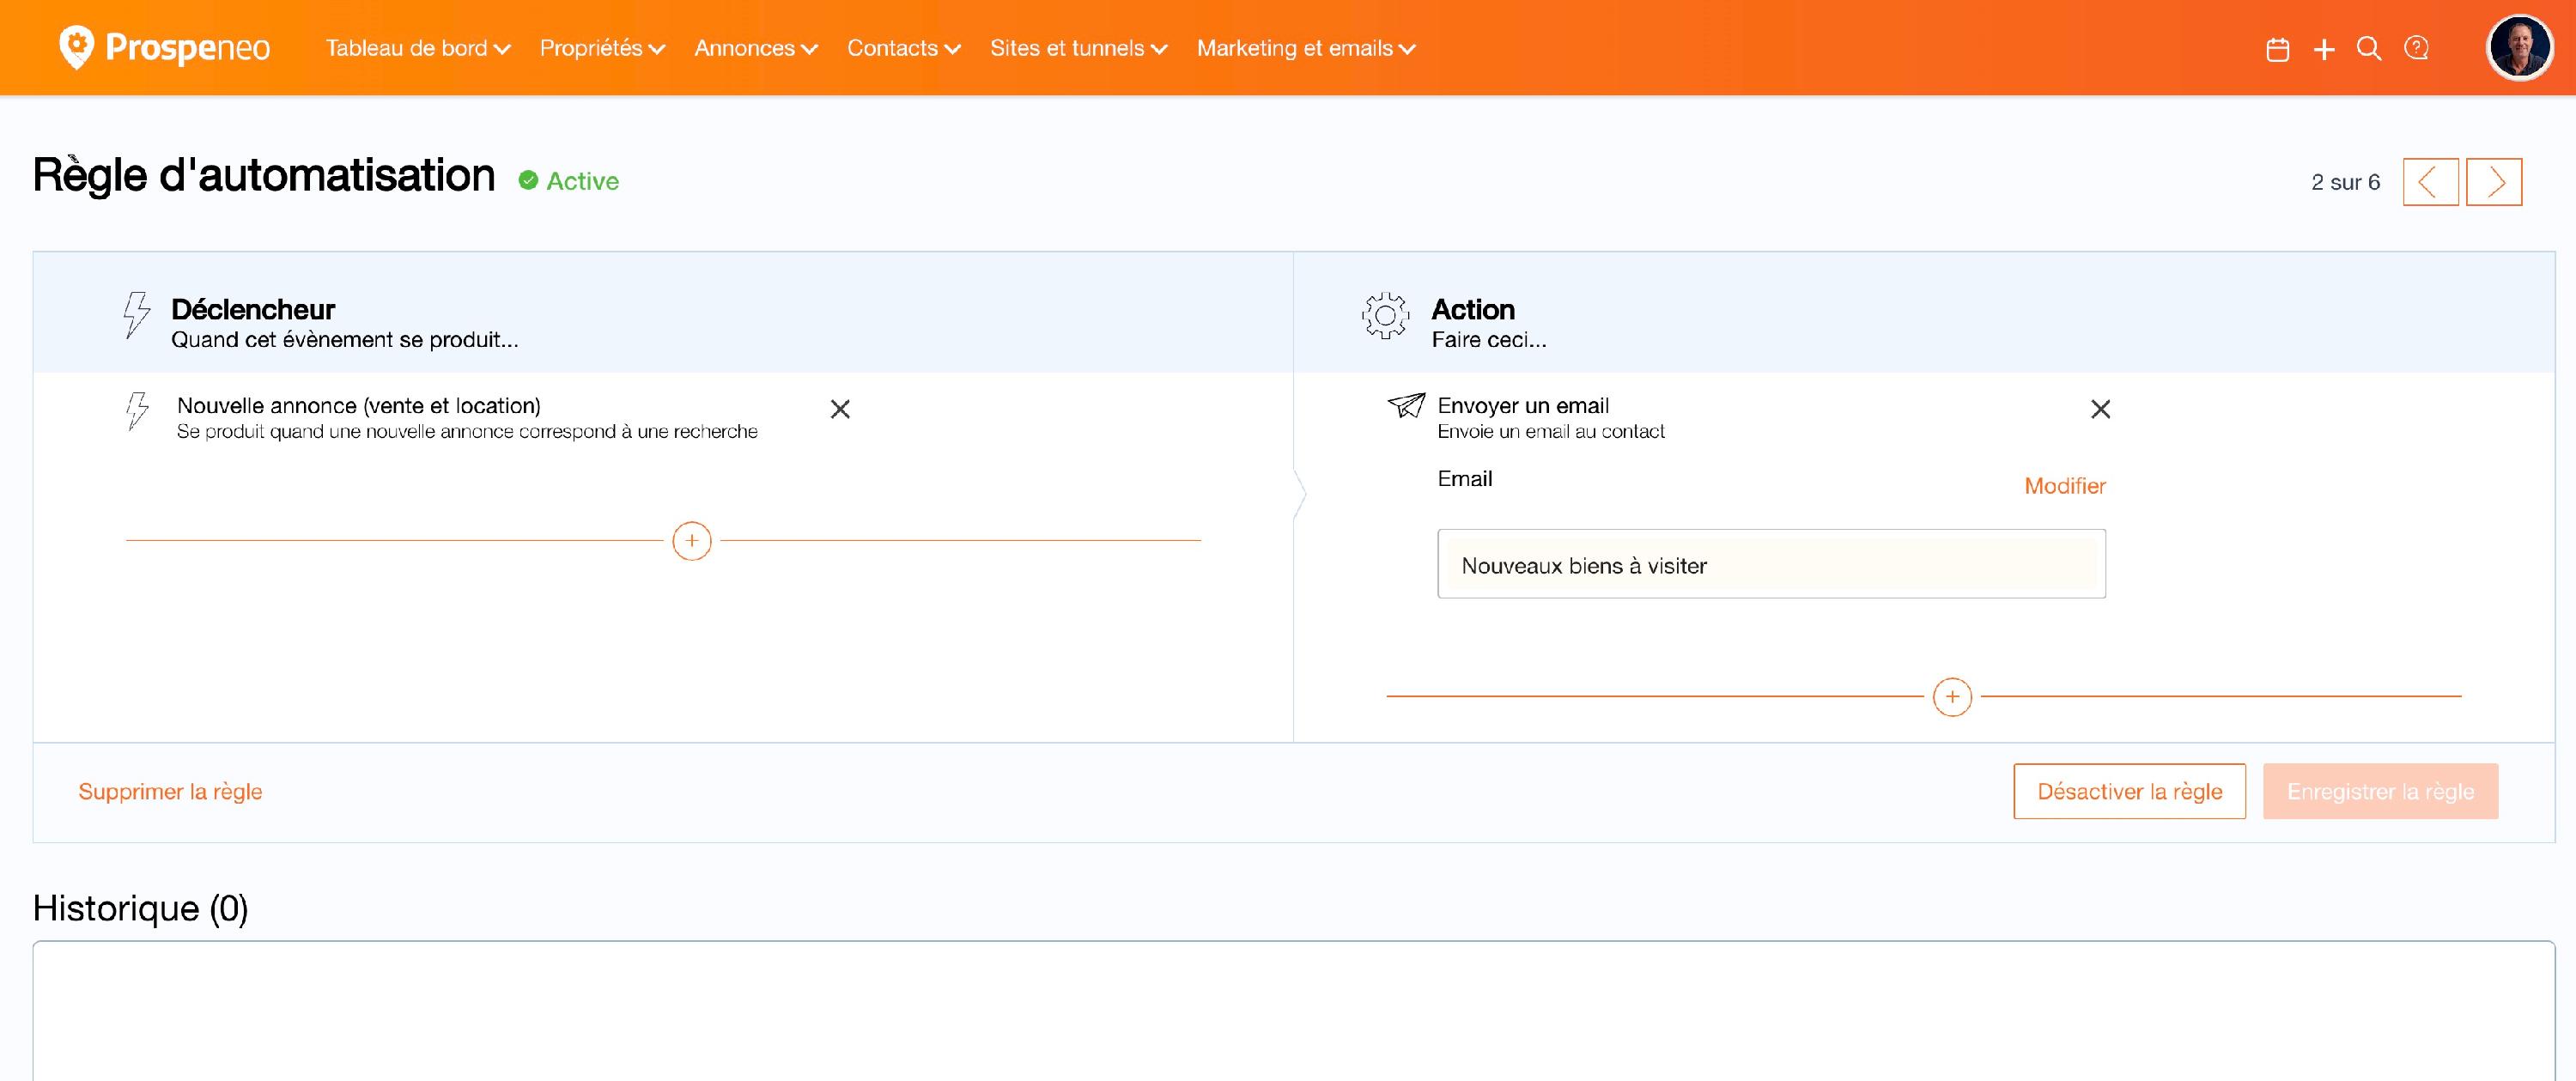Remove the Envoyer un email action

pyautogui.click(x=2100, y=409)
